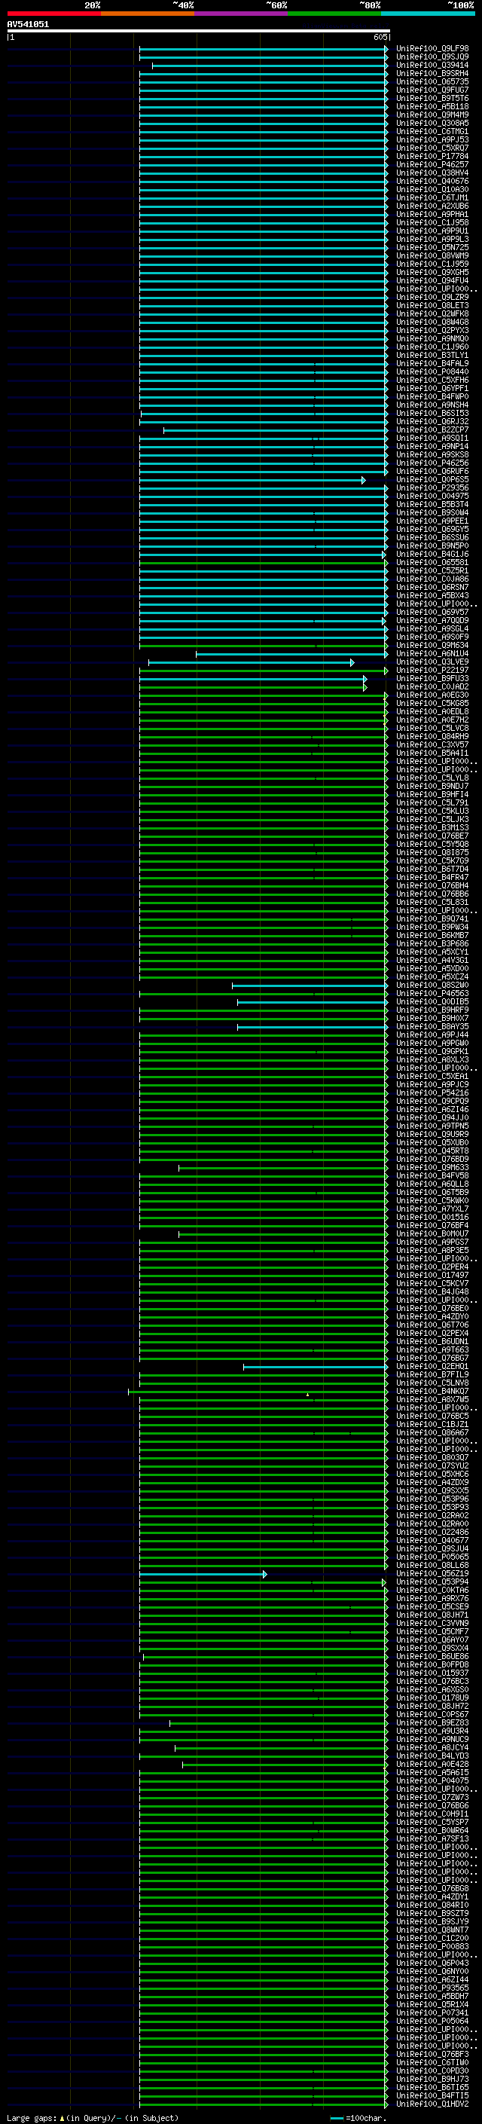Click the UniRef100_C1J958 label
The height and width of the screenshot is (2124, 482).
coord(432,222)
